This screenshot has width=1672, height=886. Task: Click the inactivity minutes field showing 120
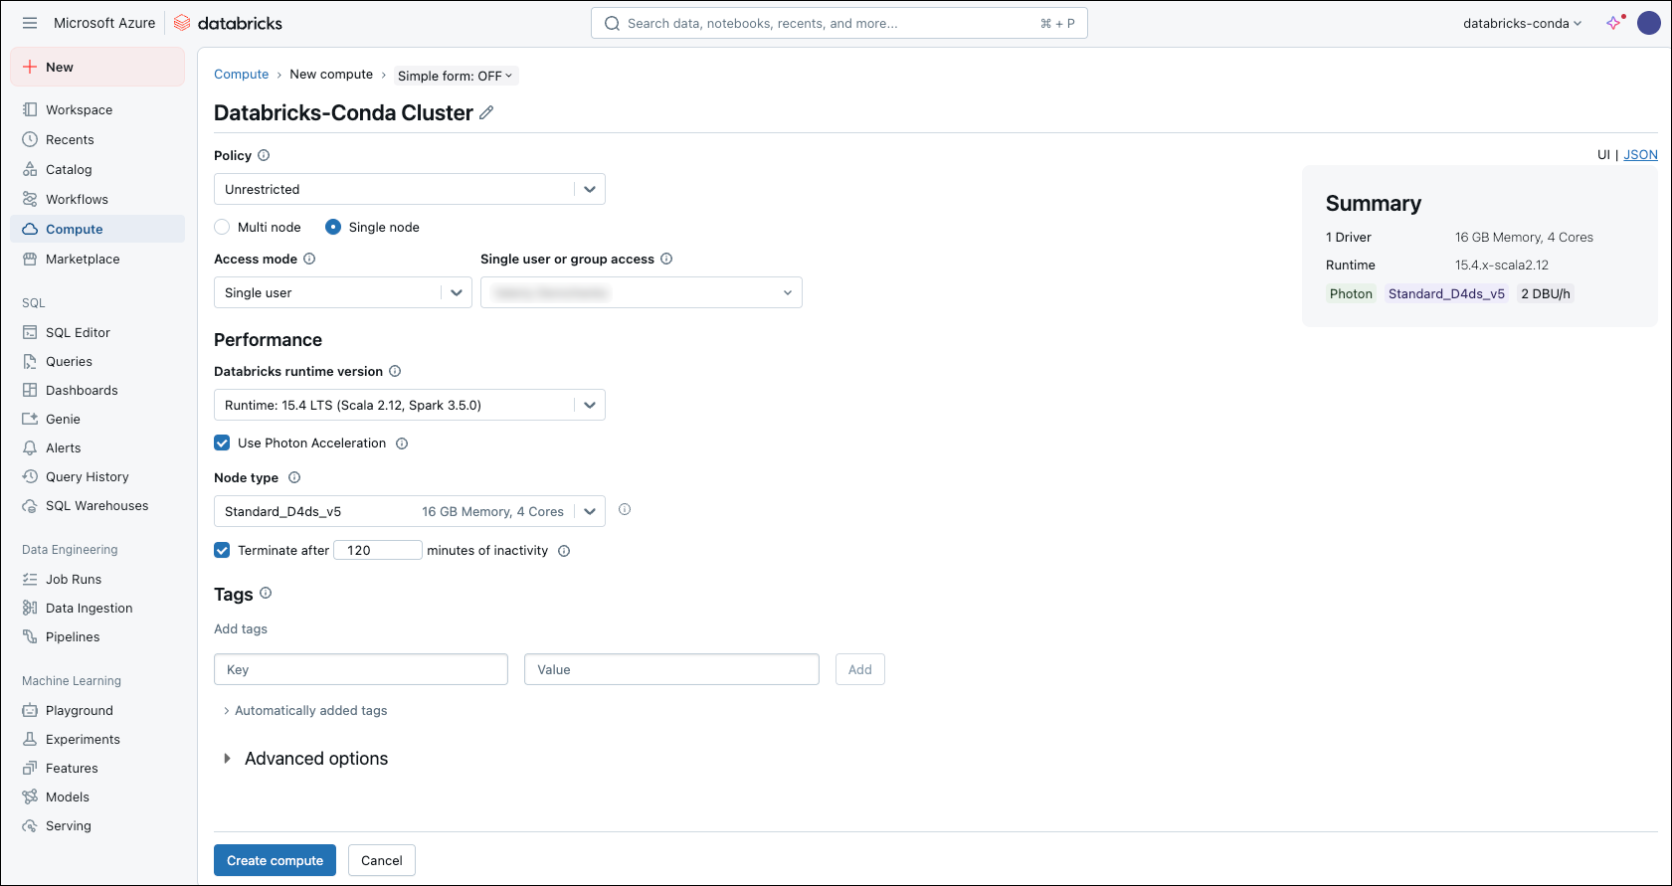[x=378, y=550]
